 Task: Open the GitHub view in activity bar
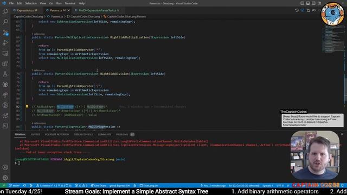pyautogui.click(x=5, y=84)
